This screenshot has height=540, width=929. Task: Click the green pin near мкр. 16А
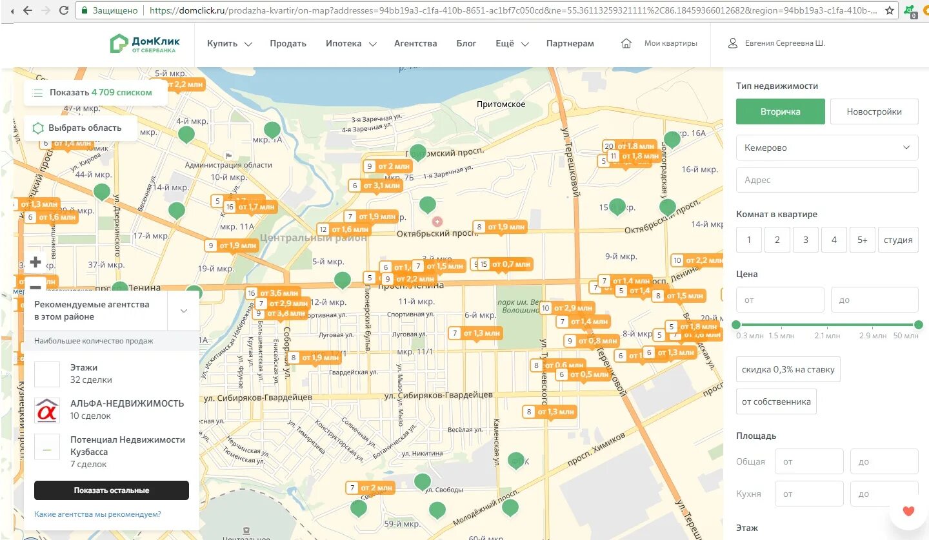pos(672,139)
